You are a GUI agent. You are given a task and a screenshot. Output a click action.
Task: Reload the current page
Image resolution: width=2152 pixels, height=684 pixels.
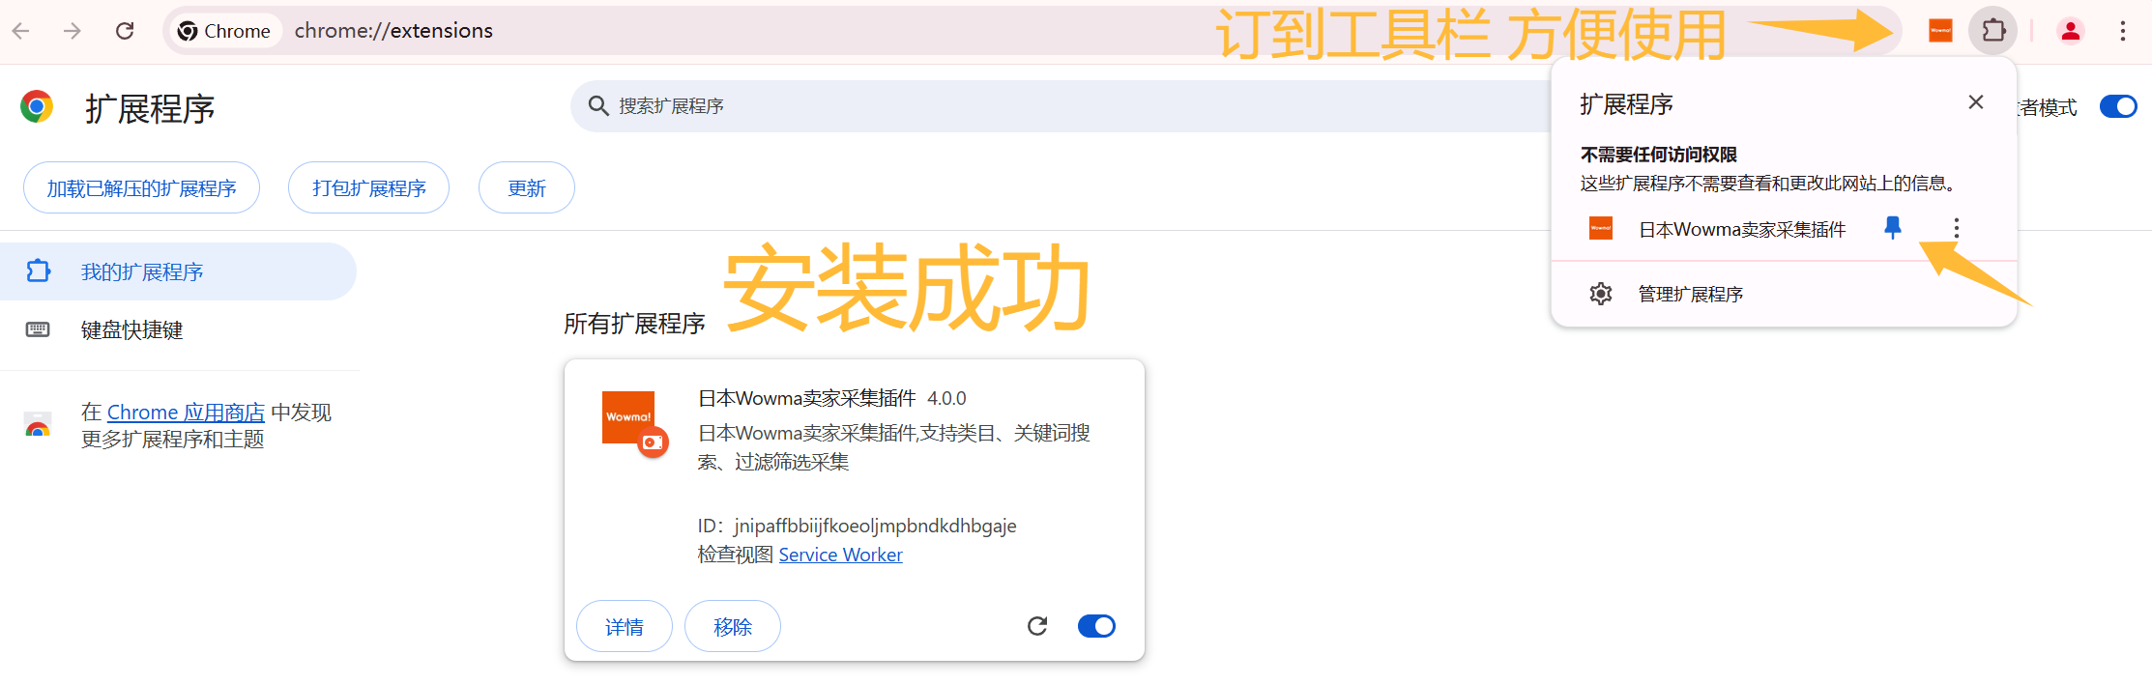point(125,31)
